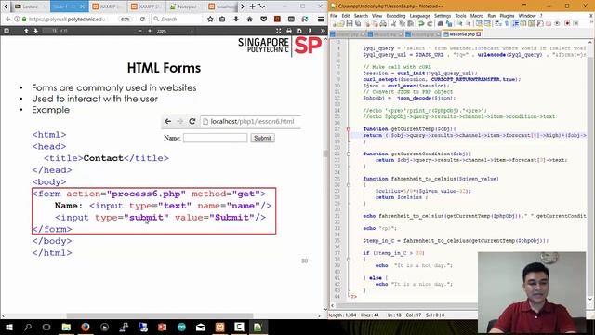The height and width of the screenshot is (335, 595).
Task: Open Firefox downloads arrow icon
Action: tap(236, 19)
